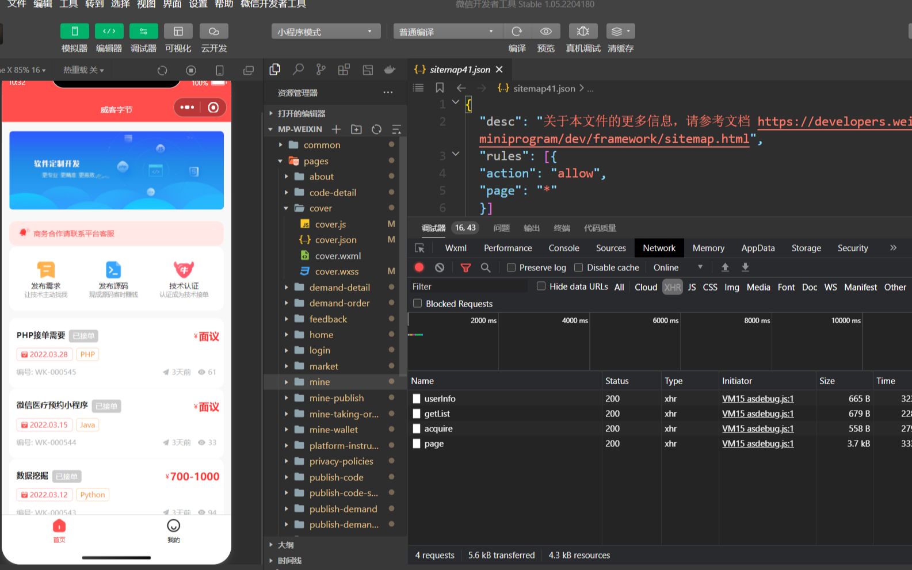Click the 软件定制开发 banner in simulator
912x570 pixels.
(116, 170)
